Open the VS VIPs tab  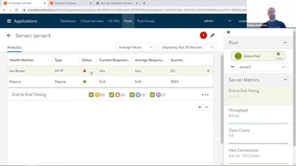point(114,21)
